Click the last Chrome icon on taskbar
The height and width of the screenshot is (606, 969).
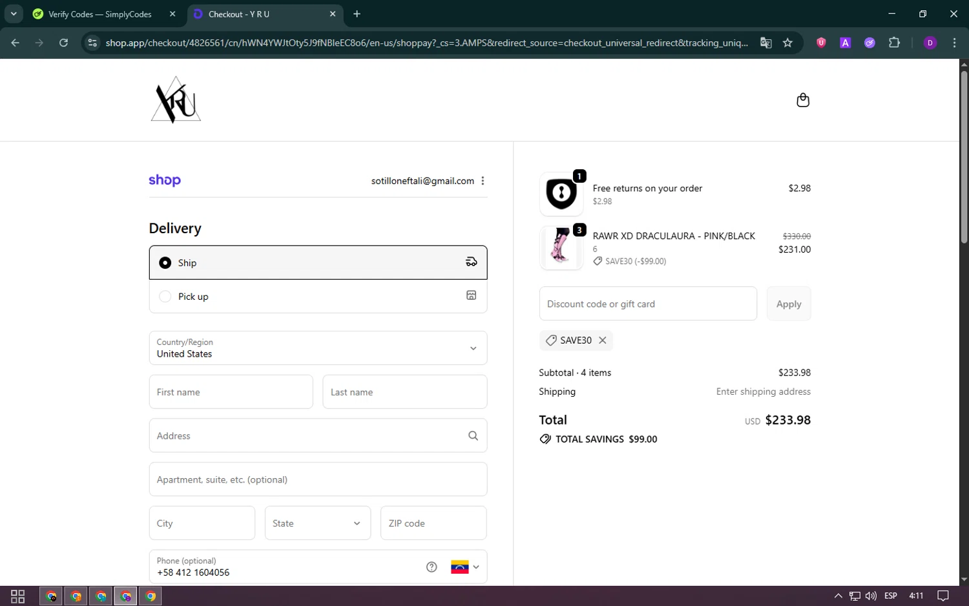pos(151,596)
